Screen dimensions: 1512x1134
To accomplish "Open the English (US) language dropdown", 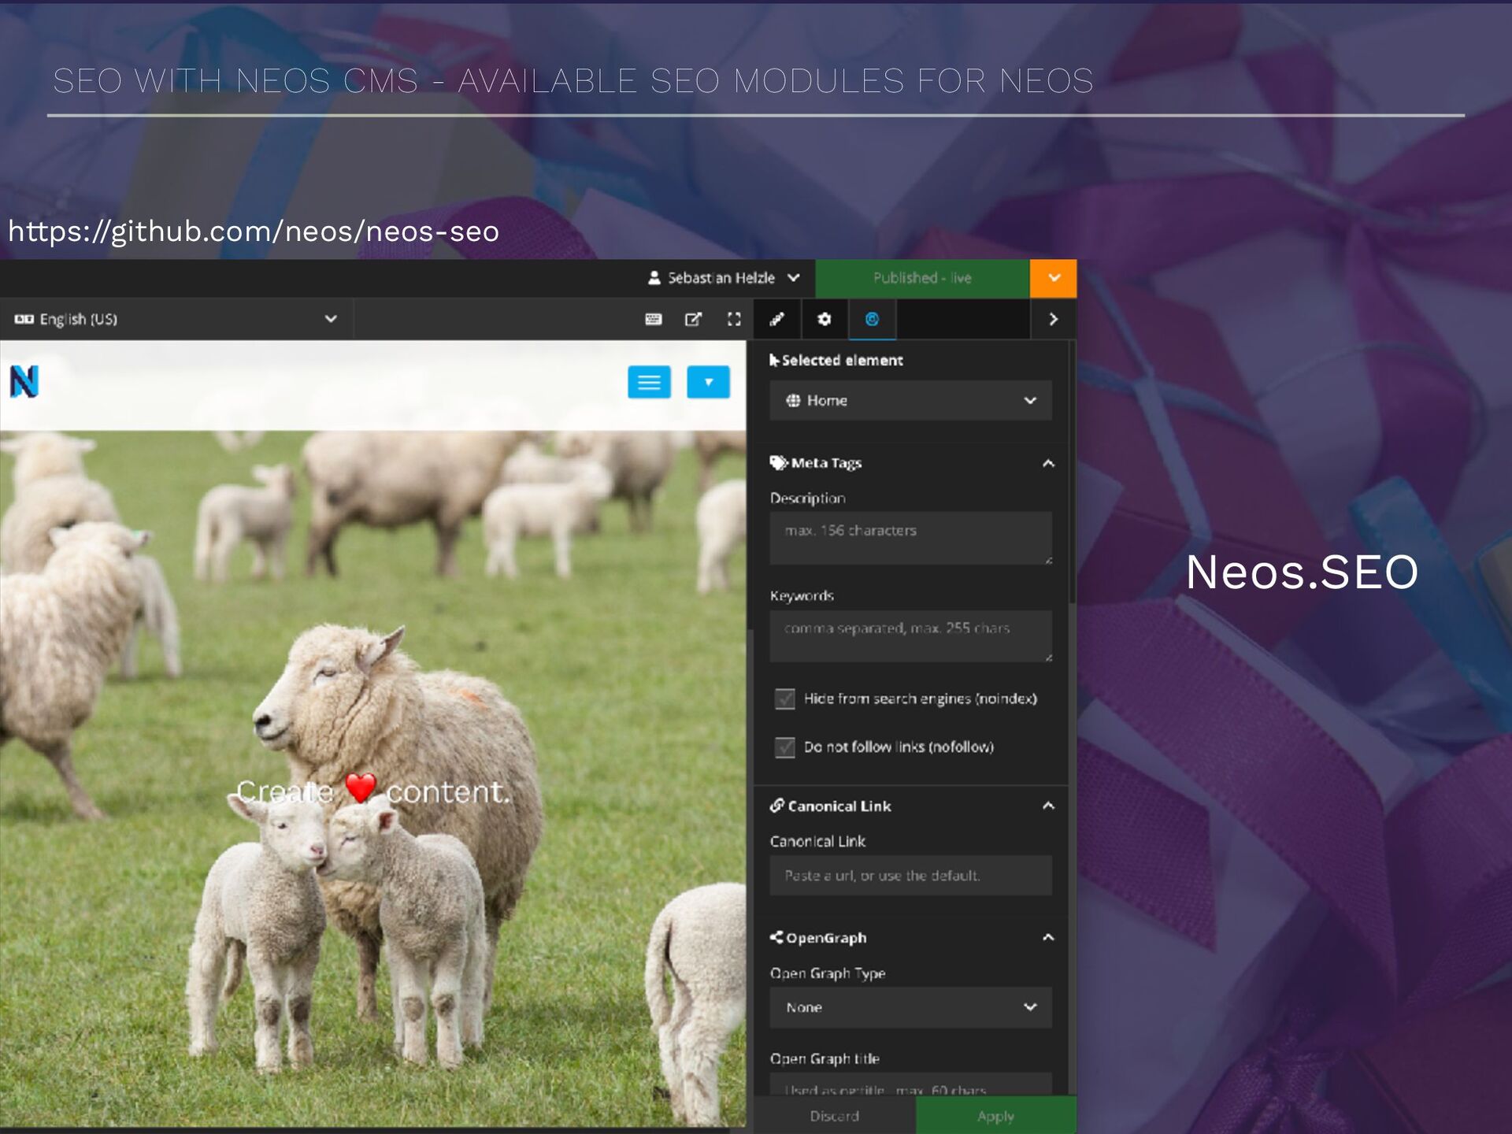I will pyautogui.click(x=176, y=319).
